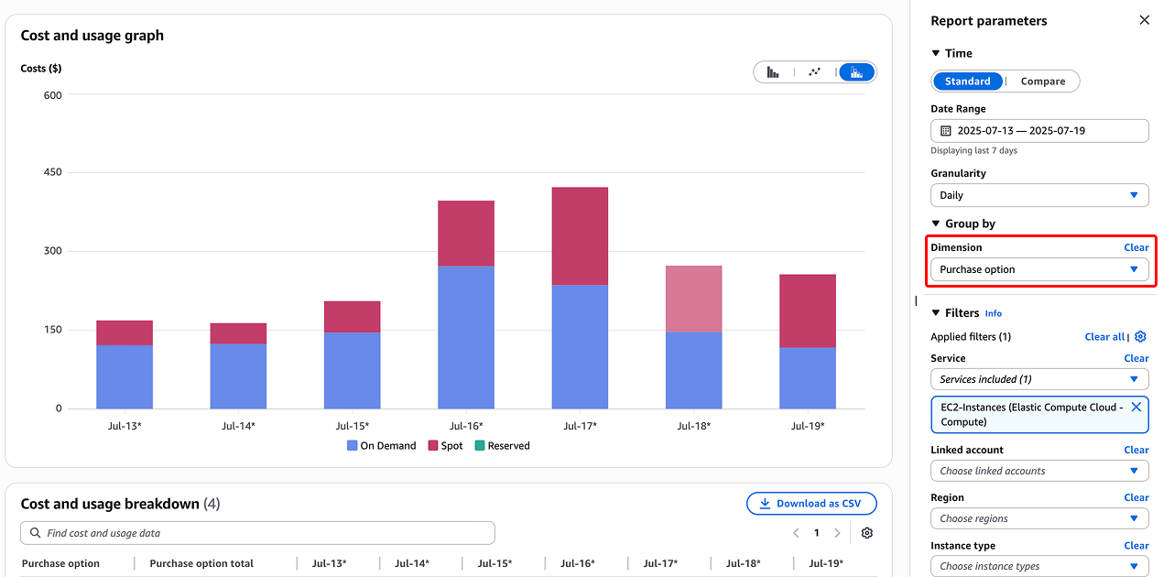Close the Report parameters panel
Screen dimensions: 1163x577
pyautogui.click(x=1144, y=20)
